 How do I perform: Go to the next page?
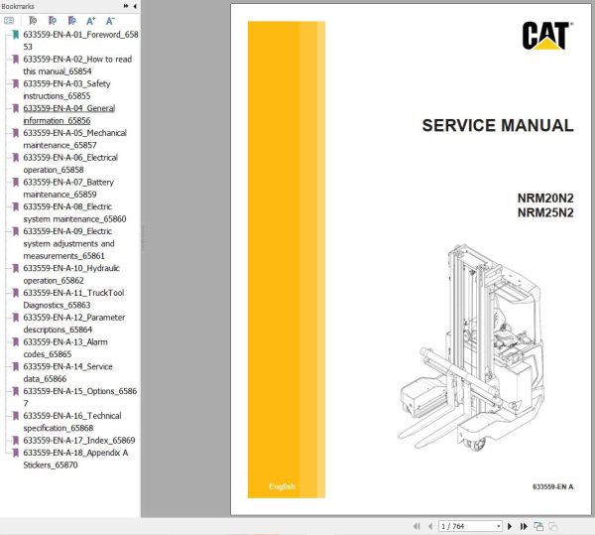(x=510, y=526)
